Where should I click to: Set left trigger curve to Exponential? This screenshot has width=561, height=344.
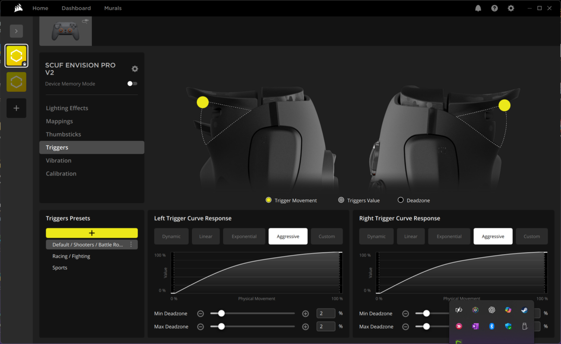(x=244, y=236)
